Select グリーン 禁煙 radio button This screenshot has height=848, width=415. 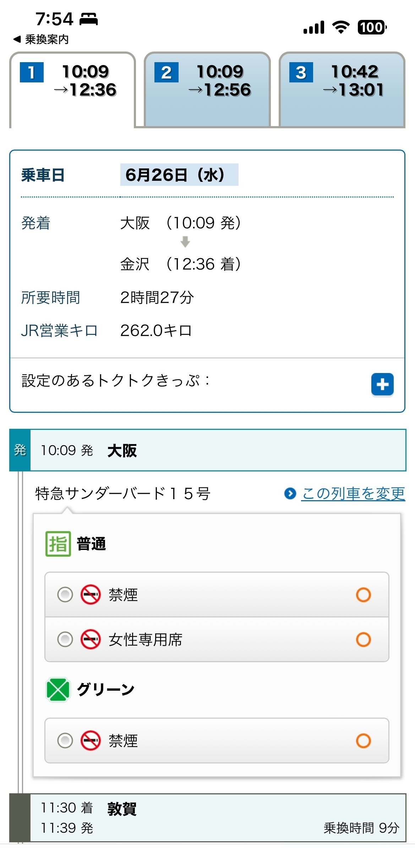click(65, 741)
